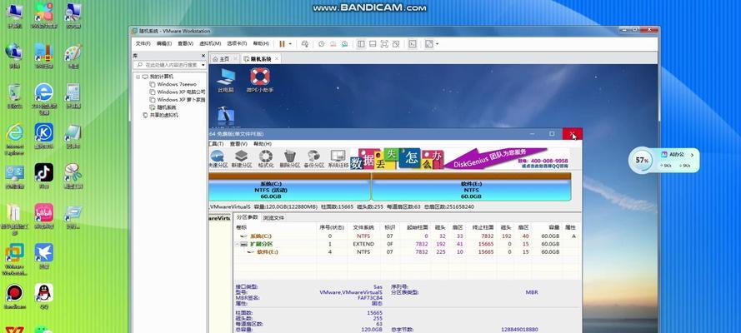This screenshot has height=333, width=741.
Task: Click VMware console view icon
Action: (x=413, y=44)
